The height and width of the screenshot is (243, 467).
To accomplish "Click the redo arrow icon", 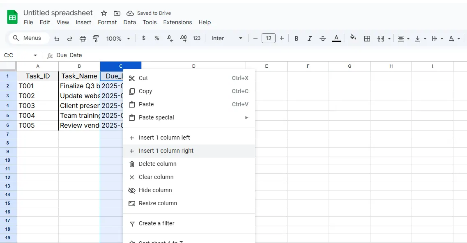I will pos(70,39).
